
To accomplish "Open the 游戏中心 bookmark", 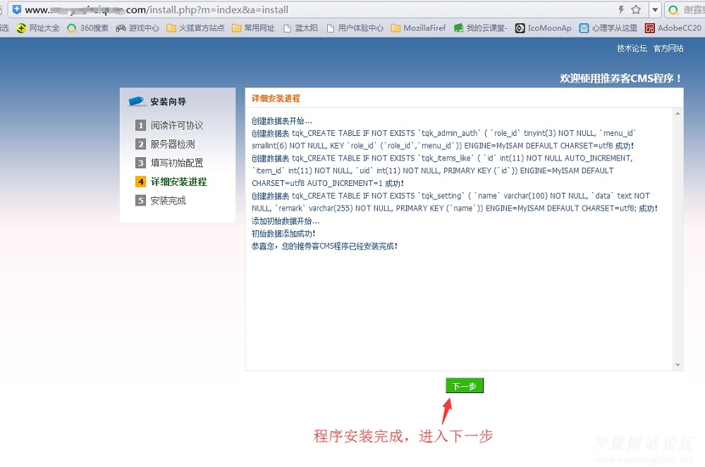I will pyautogui.click(x=137, y=28).
